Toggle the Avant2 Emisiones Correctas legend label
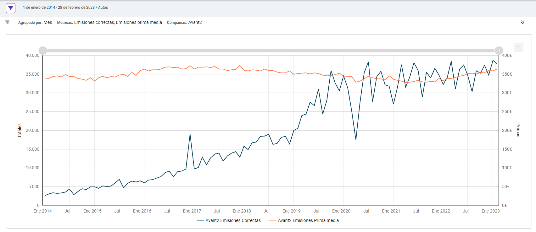The width and height of the screenshot is (536, 232). point(233,220)
